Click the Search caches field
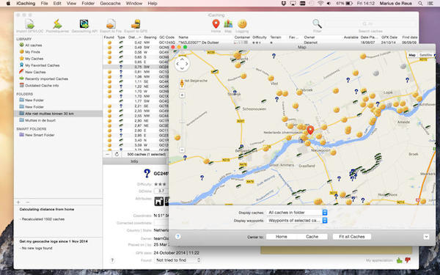Screen dimensions: 440x275 (370, 24)
